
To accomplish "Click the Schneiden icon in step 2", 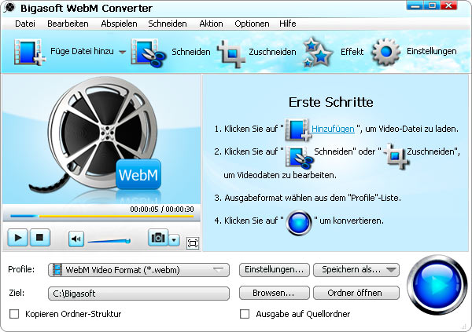I will click(299, 157).
